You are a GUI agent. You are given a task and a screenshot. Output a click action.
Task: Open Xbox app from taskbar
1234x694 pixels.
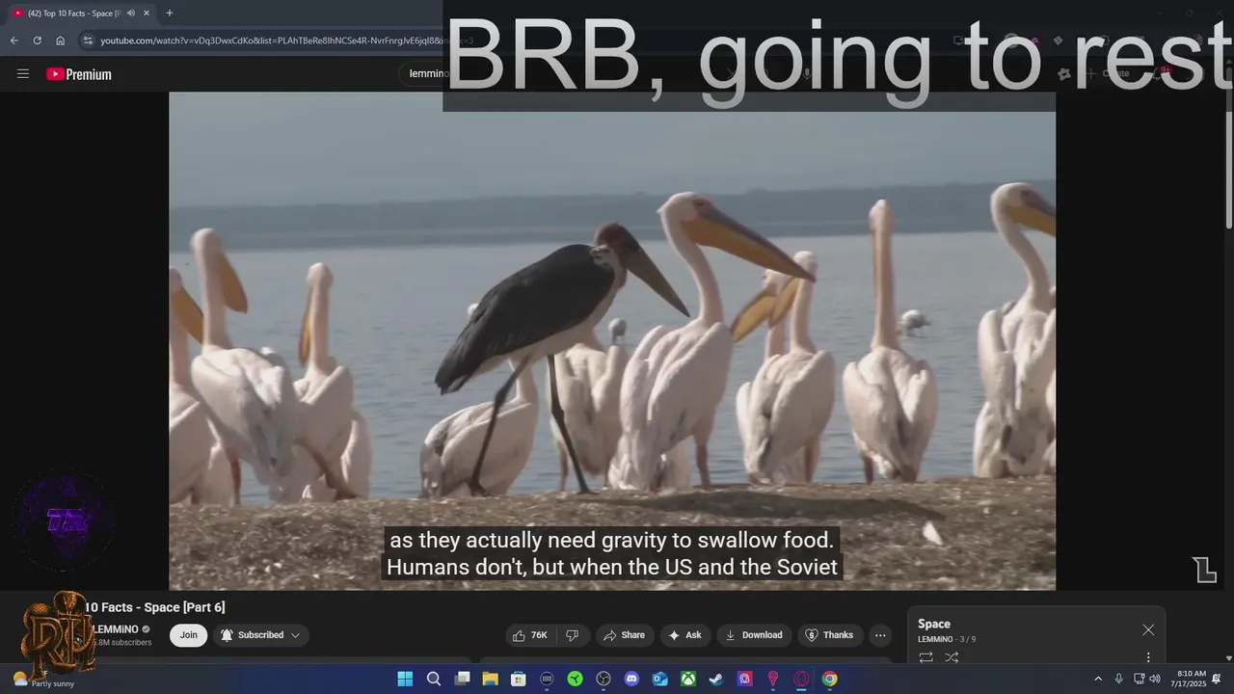tap(688, 679)
